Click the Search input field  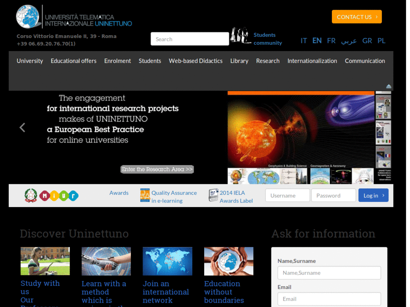(190, 39)
